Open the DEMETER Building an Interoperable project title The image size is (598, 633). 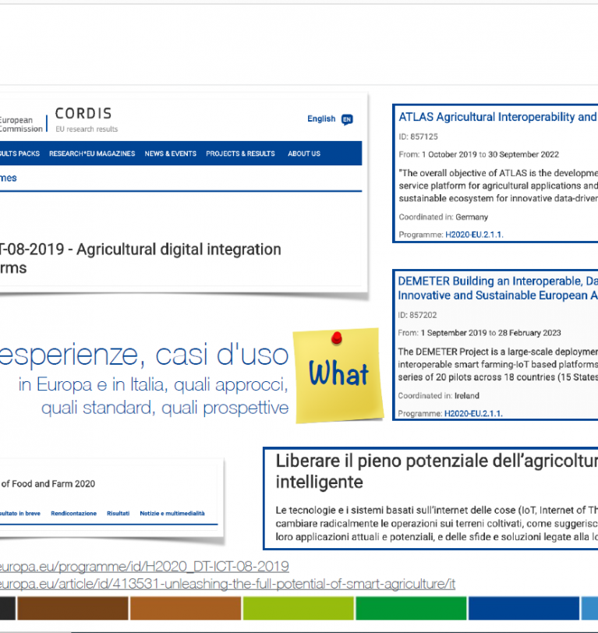point(498,288)
